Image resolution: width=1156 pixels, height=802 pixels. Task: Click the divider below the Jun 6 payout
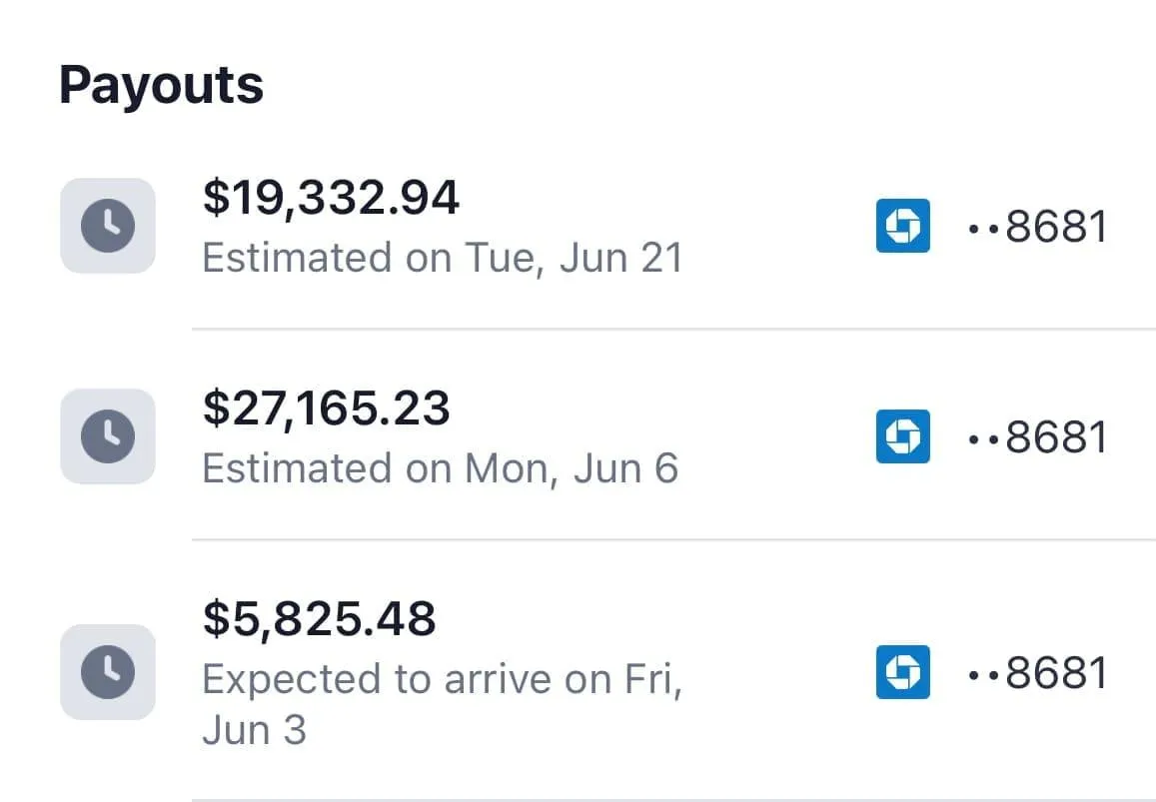click(672, 540)
